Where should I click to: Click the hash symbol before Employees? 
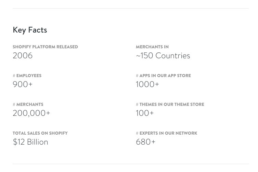14,76
